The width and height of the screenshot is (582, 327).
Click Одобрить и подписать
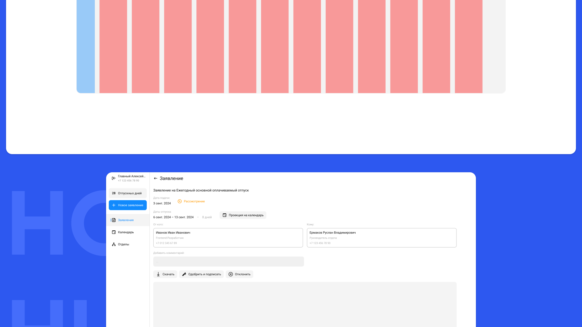pos(201,274)
